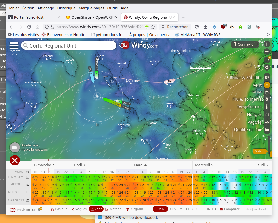Open the Historique menu
Viewport: 278px width, 223px height.
pyautogui.click(x=66, y=8)
